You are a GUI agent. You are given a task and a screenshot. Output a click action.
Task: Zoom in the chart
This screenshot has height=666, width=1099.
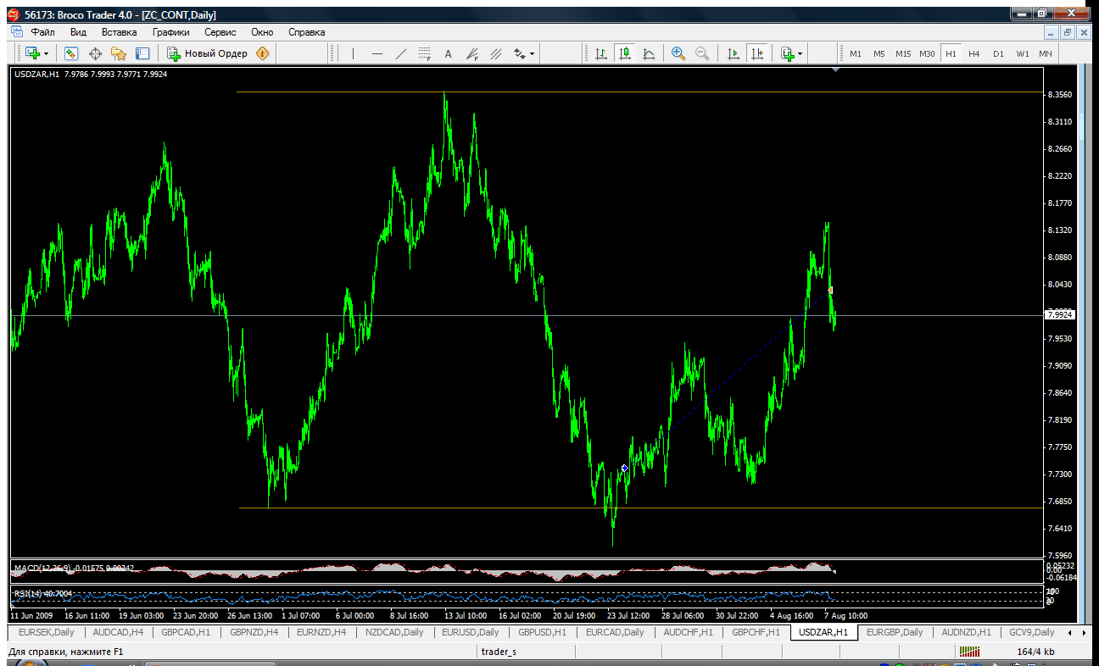[678, 53]
